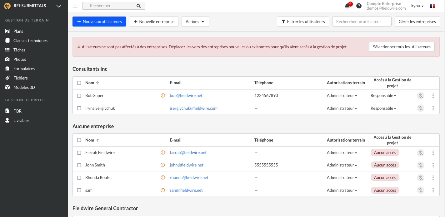The height and width of the screenshot is (217, 445).
Task: Change Bob Super's Administrateur field permission
Action: coord(342,96)
